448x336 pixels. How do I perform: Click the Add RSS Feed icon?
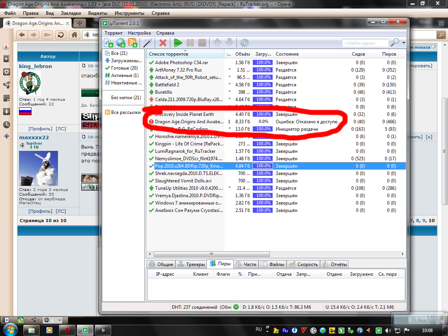click(133, 43)
